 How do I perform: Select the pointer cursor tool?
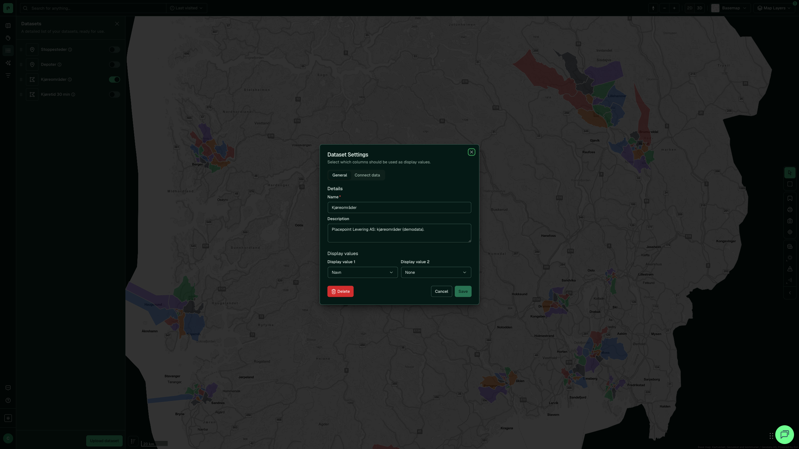click(x=790, y=173)
